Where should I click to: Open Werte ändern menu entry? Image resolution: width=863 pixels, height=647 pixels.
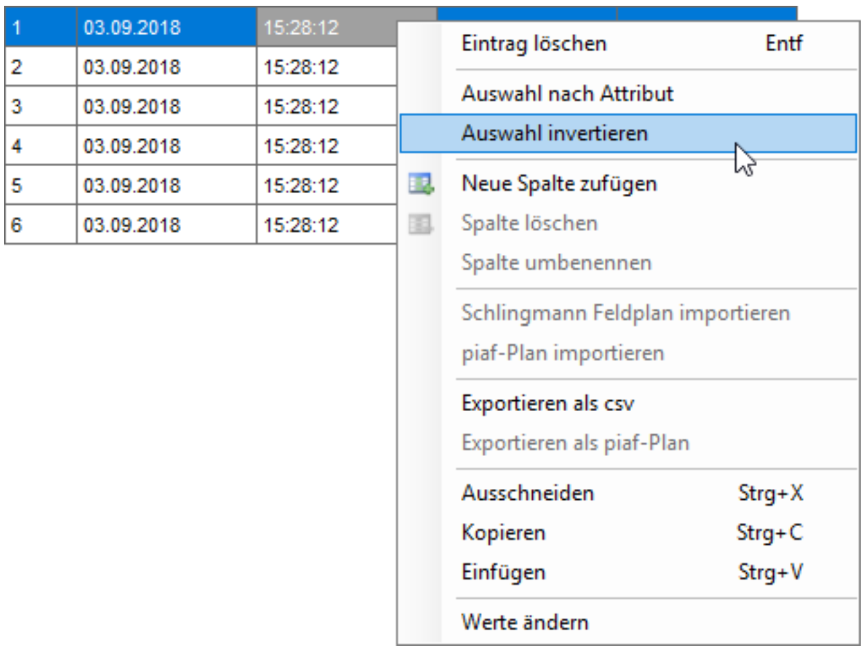525,623
